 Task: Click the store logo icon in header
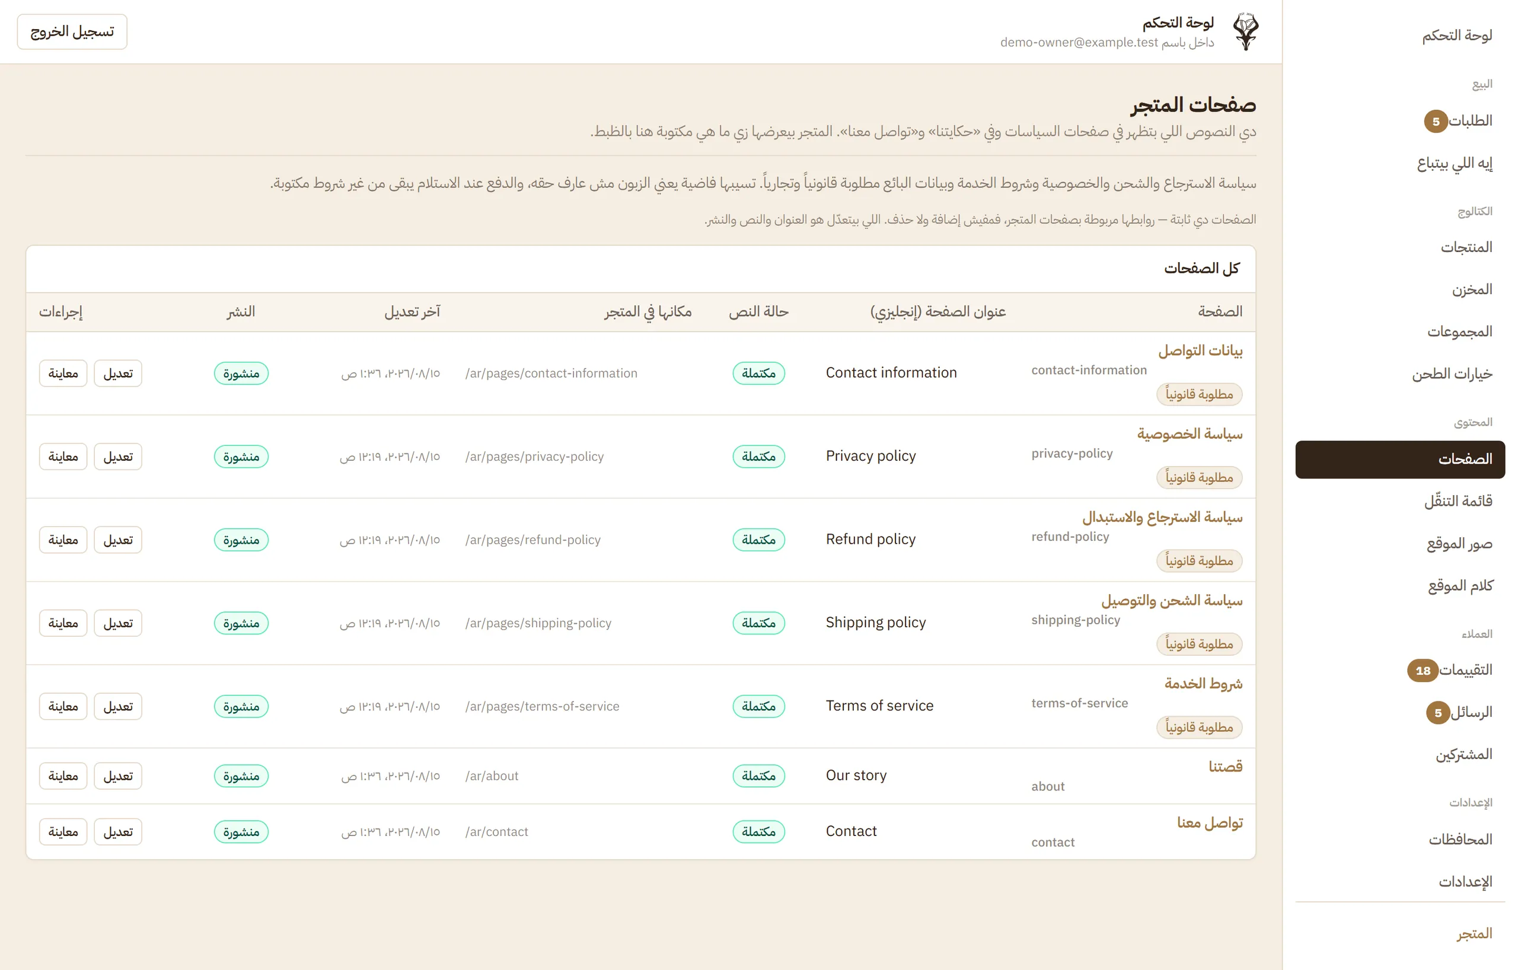pyautogui.click(x=1246, y=31)
